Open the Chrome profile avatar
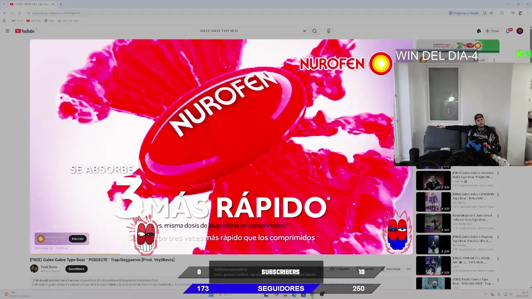This screenshot has height=299, width=532. (x=520, y=13)
